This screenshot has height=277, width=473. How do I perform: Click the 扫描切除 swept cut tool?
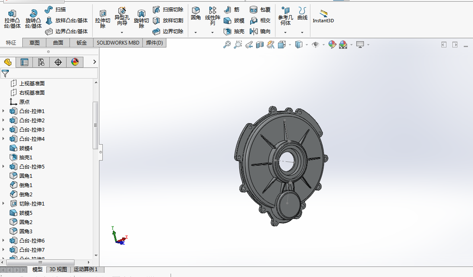[x=168, y=10]
